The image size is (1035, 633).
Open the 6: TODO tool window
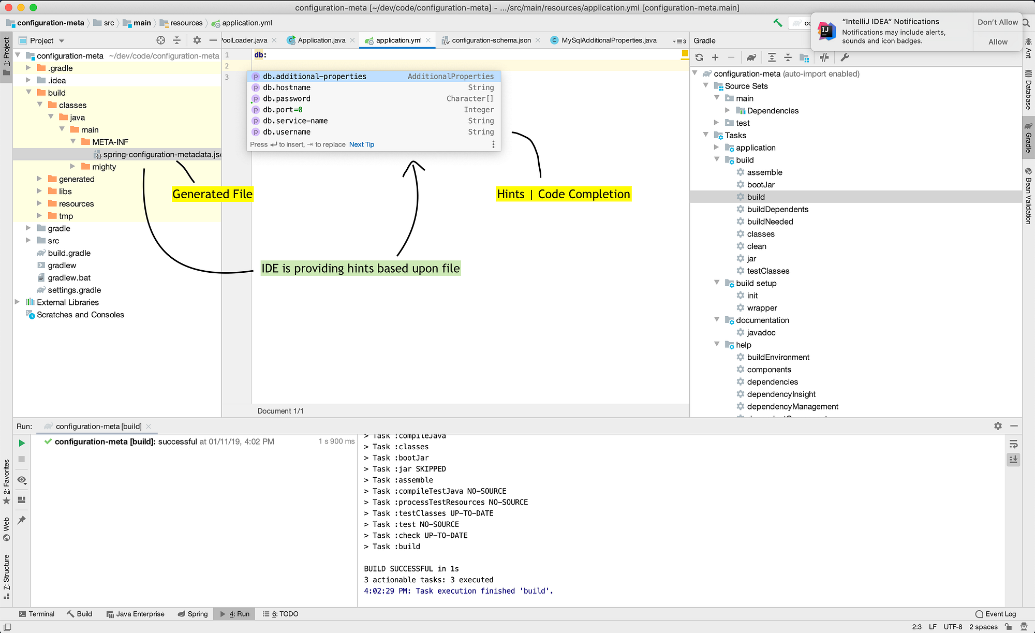point(280,614)
